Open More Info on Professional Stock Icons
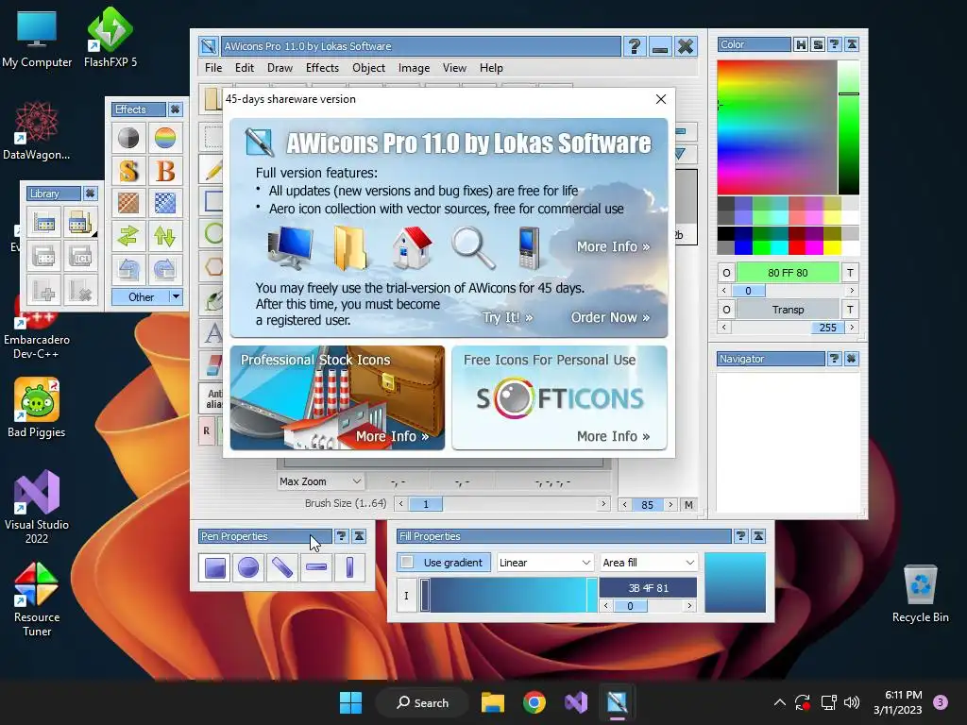The width and height of the screenshot is (967, 725). 392,436
